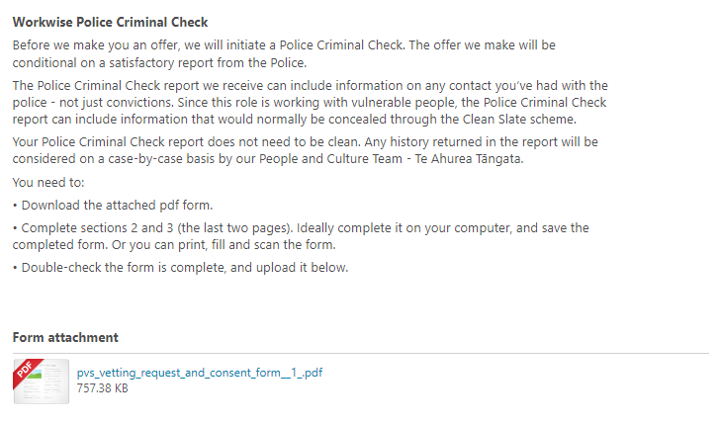Image resolution: width=718 pixels, height=425 pixels.
Task: Select the Form attachment heading
Action: point(65,338)
